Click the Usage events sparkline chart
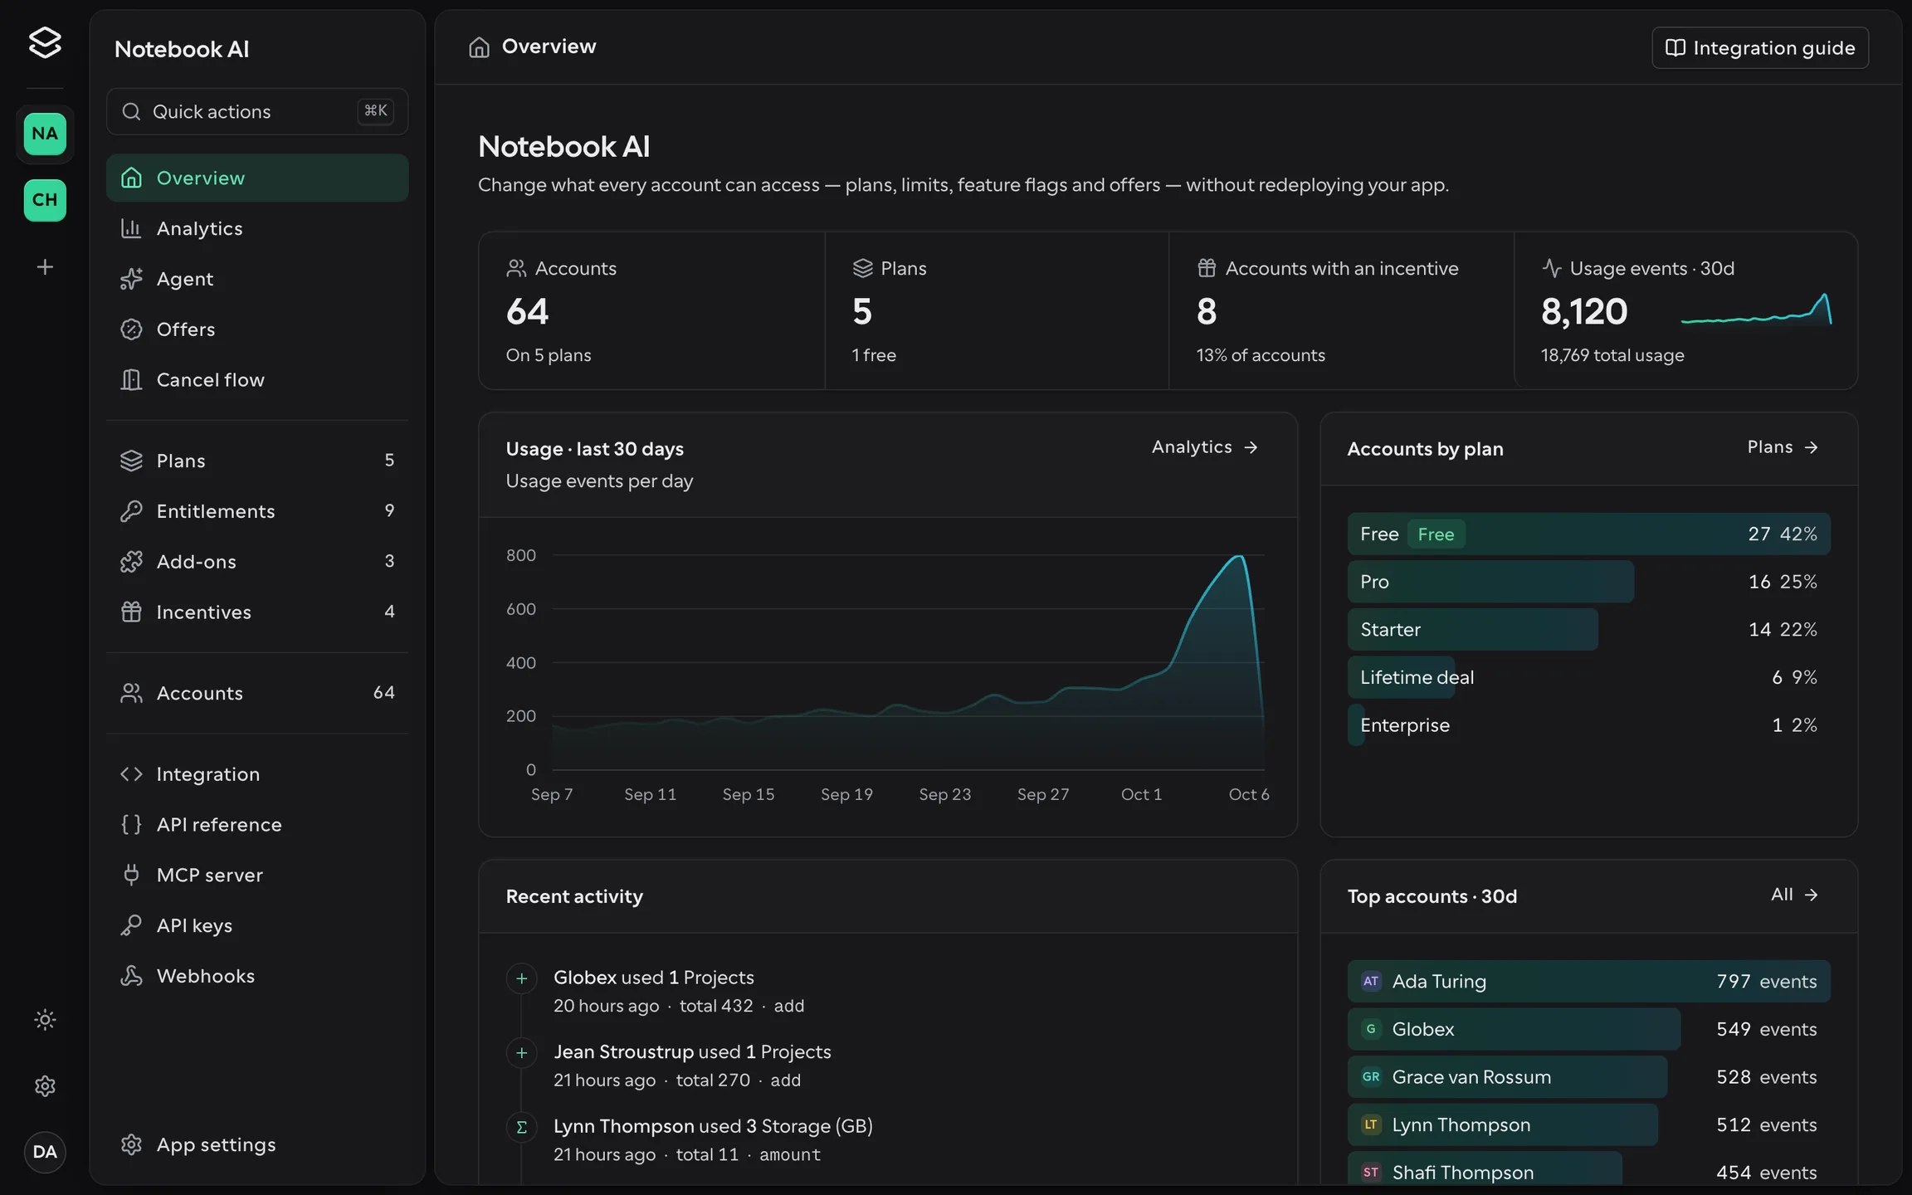 pos(1756,310)
